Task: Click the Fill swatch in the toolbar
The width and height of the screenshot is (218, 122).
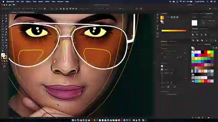Action: pyautogui.click(x=3, y=55)
